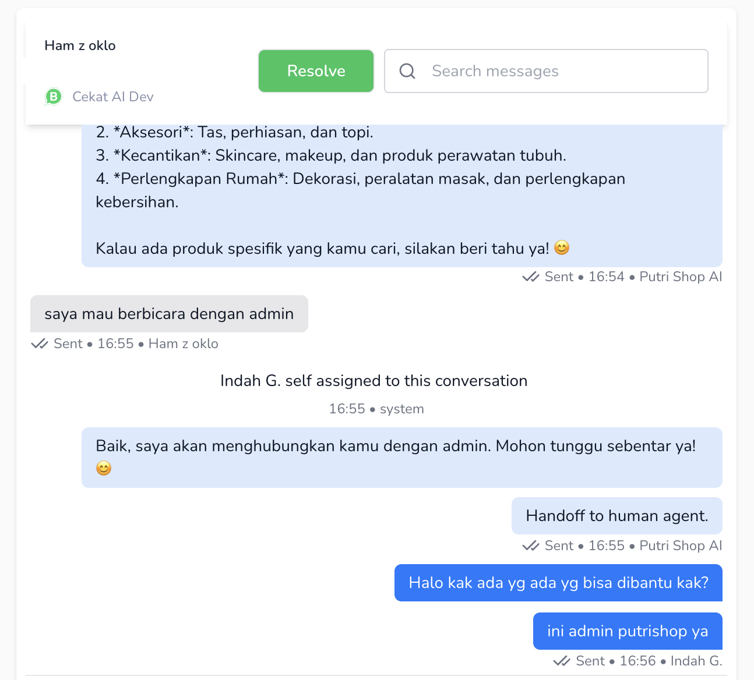754x680 pixels.
Task: Focus the Search messages field
Action: 559,71
